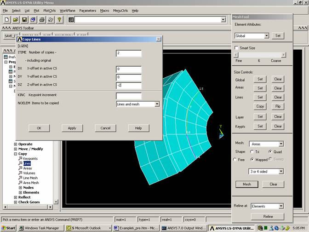The image size is (309, 232).
Task: Click the New Analysis toolbar icon
Action: 7,20
